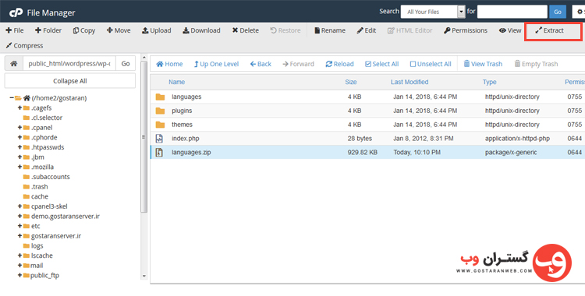Click the panel splitter handle
Screen dimensions: 585x296
click(x=144, y=137)
